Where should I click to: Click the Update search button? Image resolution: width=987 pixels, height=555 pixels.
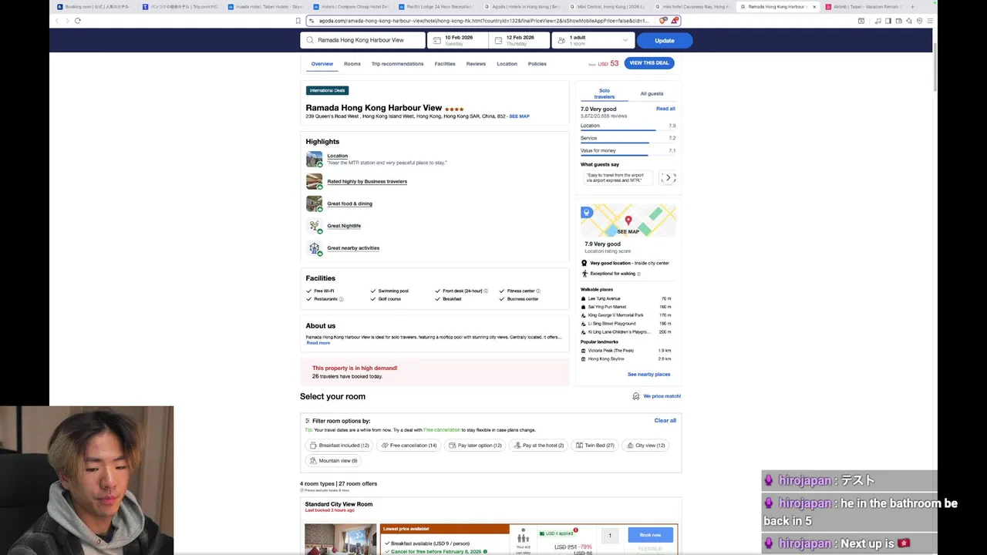[664, 40]
